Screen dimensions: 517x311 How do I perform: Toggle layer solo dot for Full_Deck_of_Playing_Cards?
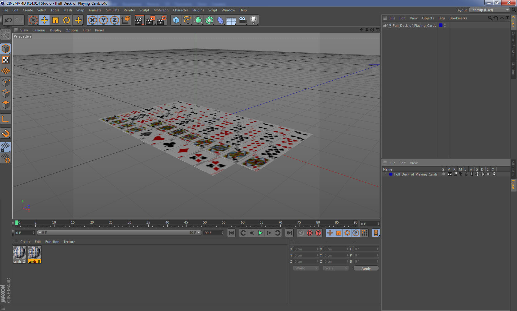click(444, 174)
